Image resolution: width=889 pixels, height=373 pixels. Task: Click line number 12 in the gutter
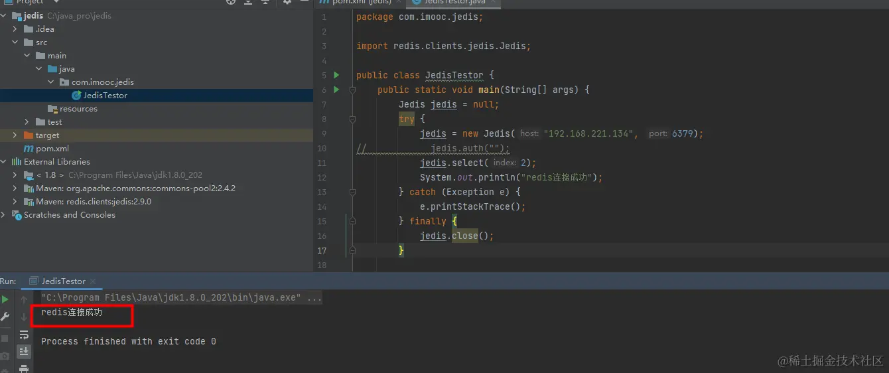322,177
